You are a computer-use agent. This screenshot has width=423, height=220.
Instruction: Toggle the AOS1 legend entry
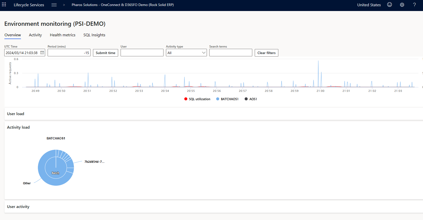tap(251, 99)
